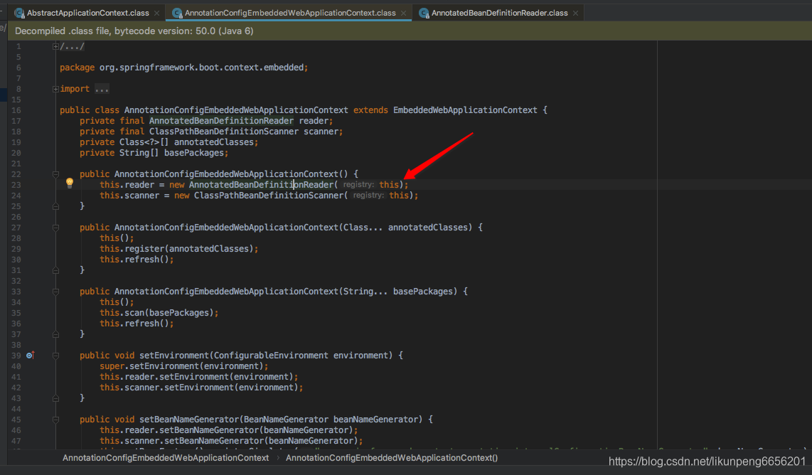This screenshot has height=475, width=812.
Task: Close AnnotationConfigEmbeddedWebApplicationContext.class tab
Action: pos(403,13)
